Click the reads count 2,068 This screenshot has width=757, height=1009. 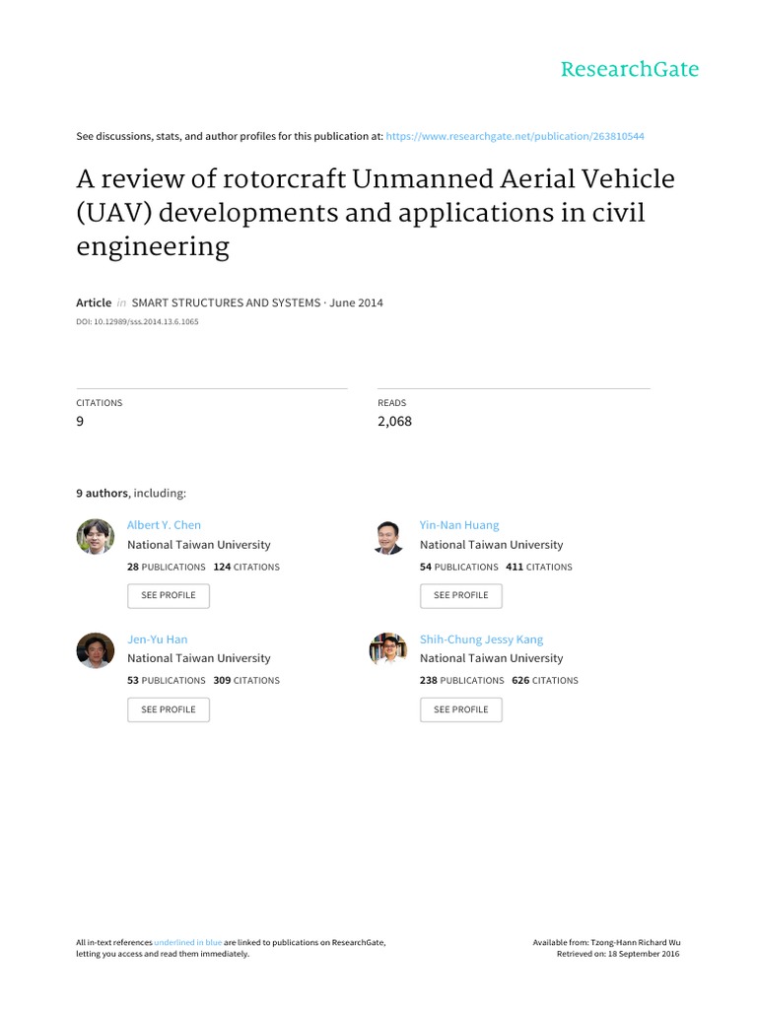coord(394,421)
